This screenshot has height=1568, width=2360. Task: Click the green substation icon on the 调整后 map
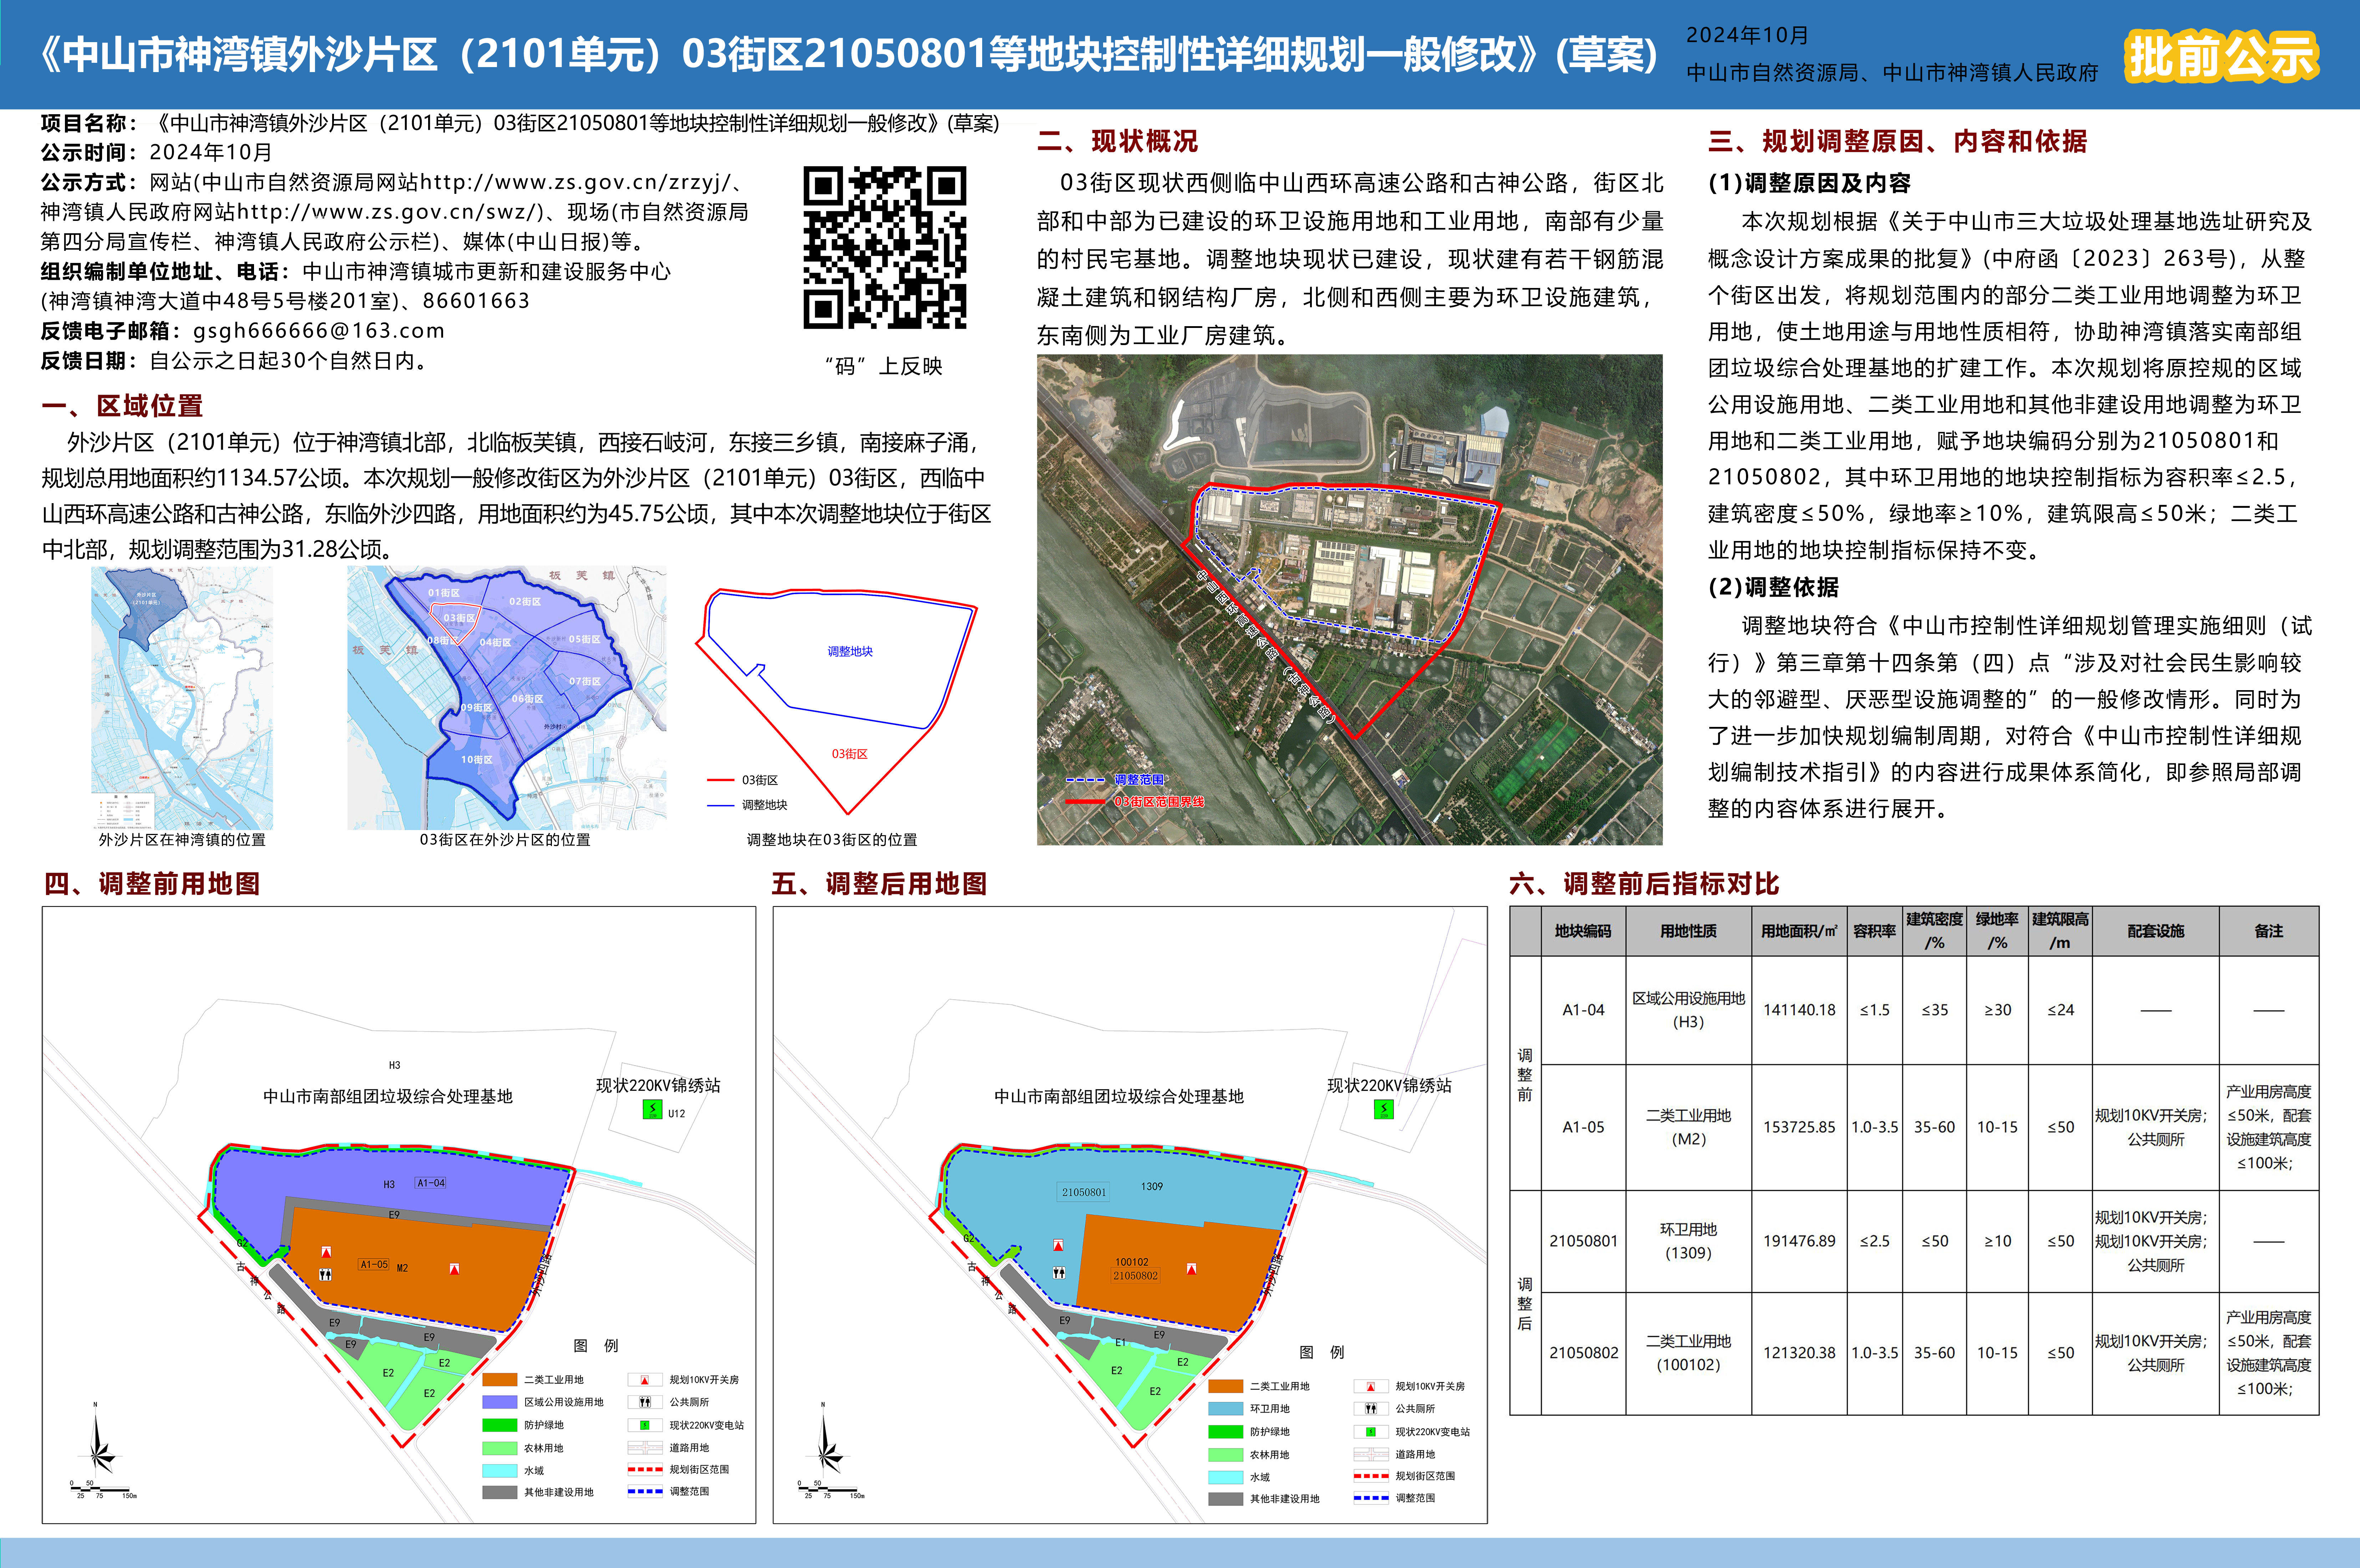1384,1109
